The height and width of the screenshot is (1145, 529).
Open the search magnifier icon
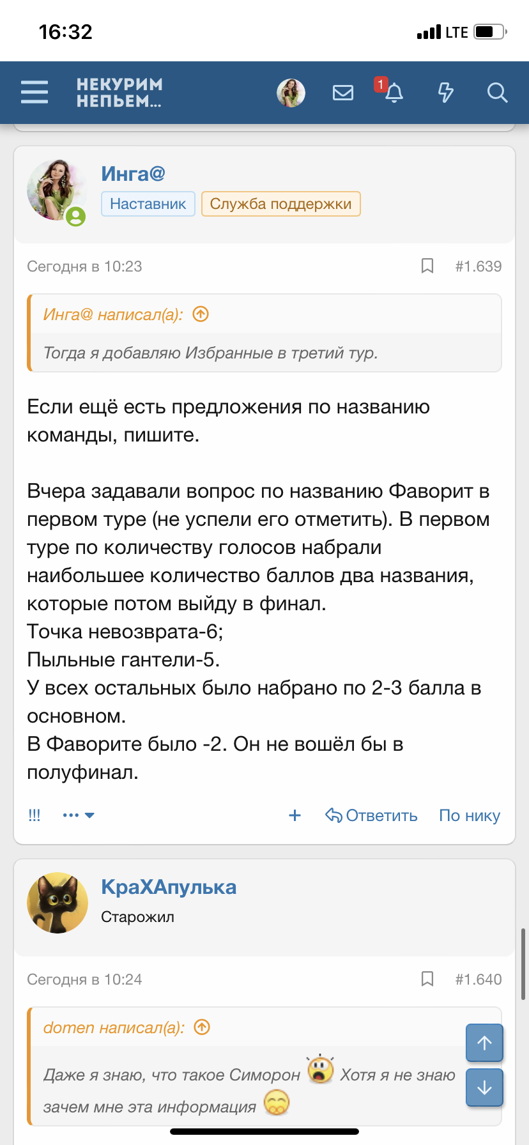(x=497, y=93)
